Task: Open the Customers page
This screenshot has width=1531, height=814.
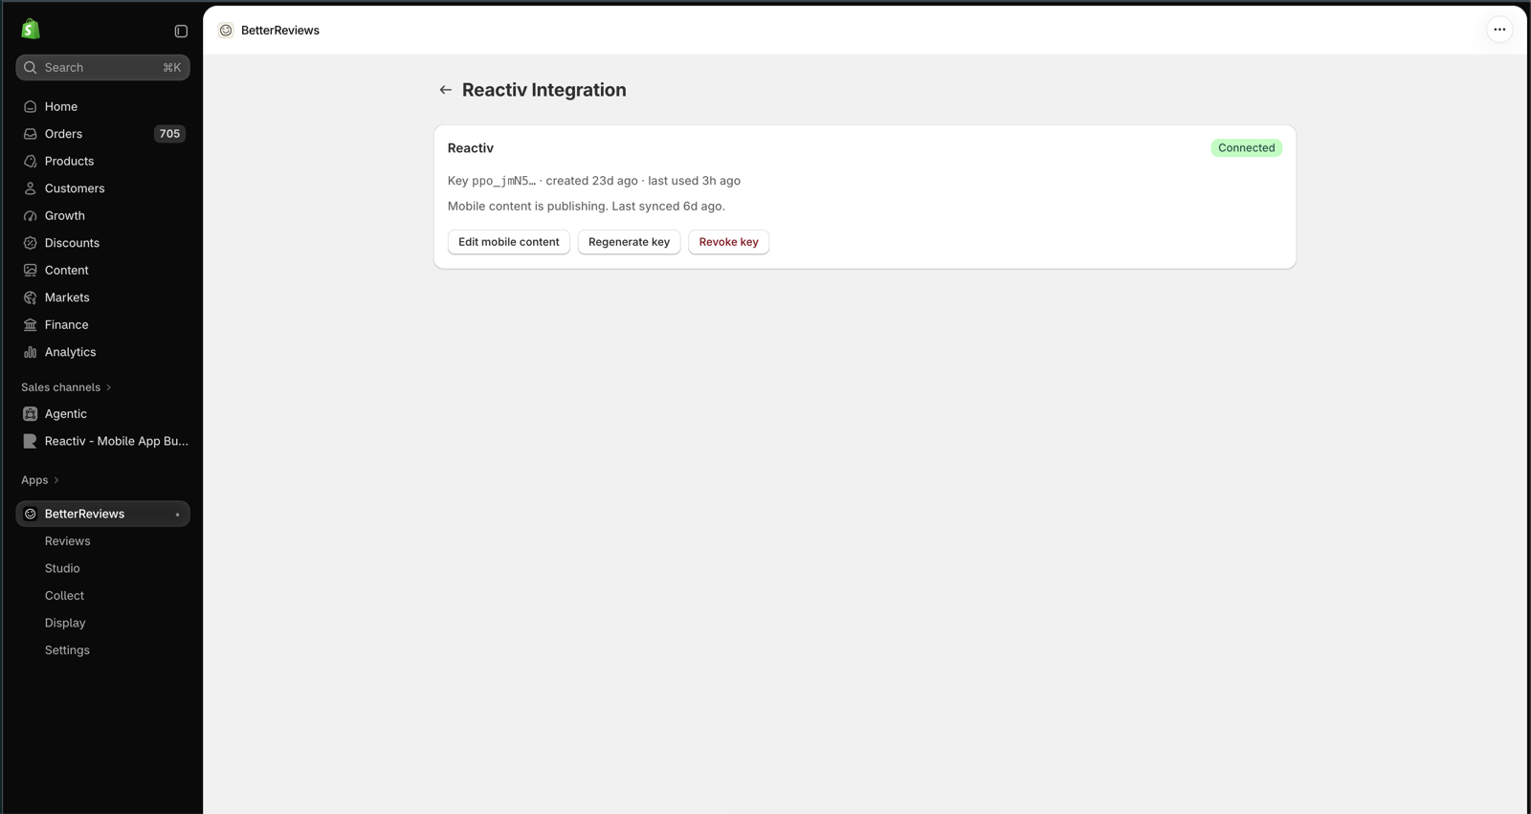Action: pos(102,188)
